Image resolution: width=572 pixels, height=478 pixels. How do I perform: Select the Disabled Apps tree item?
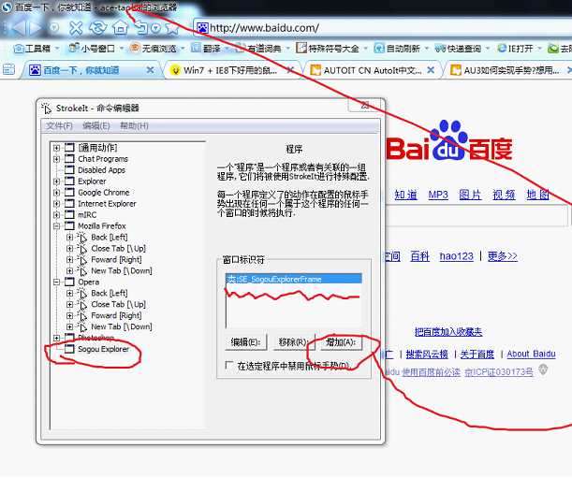(101, 170)
